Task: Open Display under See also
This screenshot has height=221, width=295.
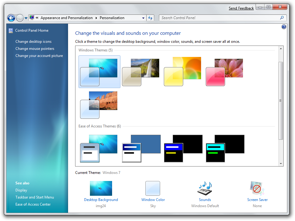Action: coord(21,190)
